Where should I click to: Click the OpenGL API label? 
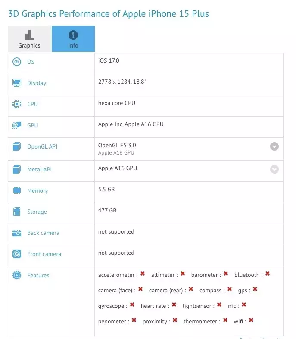(42, 146)
